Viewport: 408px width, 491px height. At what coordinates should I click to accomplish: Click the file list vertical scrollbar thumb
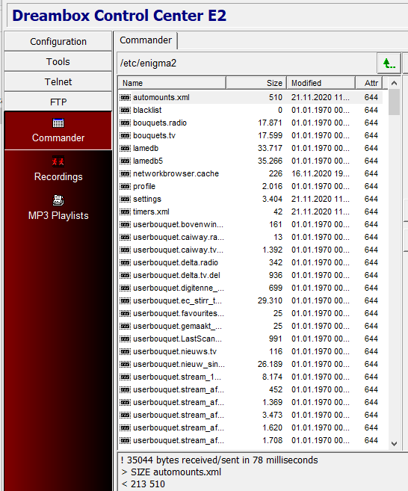395,102
